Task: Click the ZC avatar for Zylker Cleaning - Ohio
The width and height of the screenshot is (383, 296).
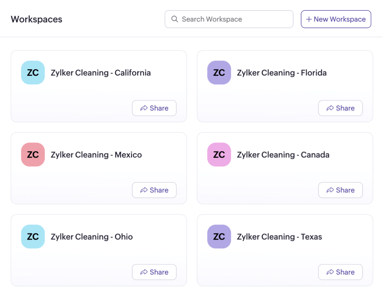Action: pyautogui.click(x=33, y=236)
